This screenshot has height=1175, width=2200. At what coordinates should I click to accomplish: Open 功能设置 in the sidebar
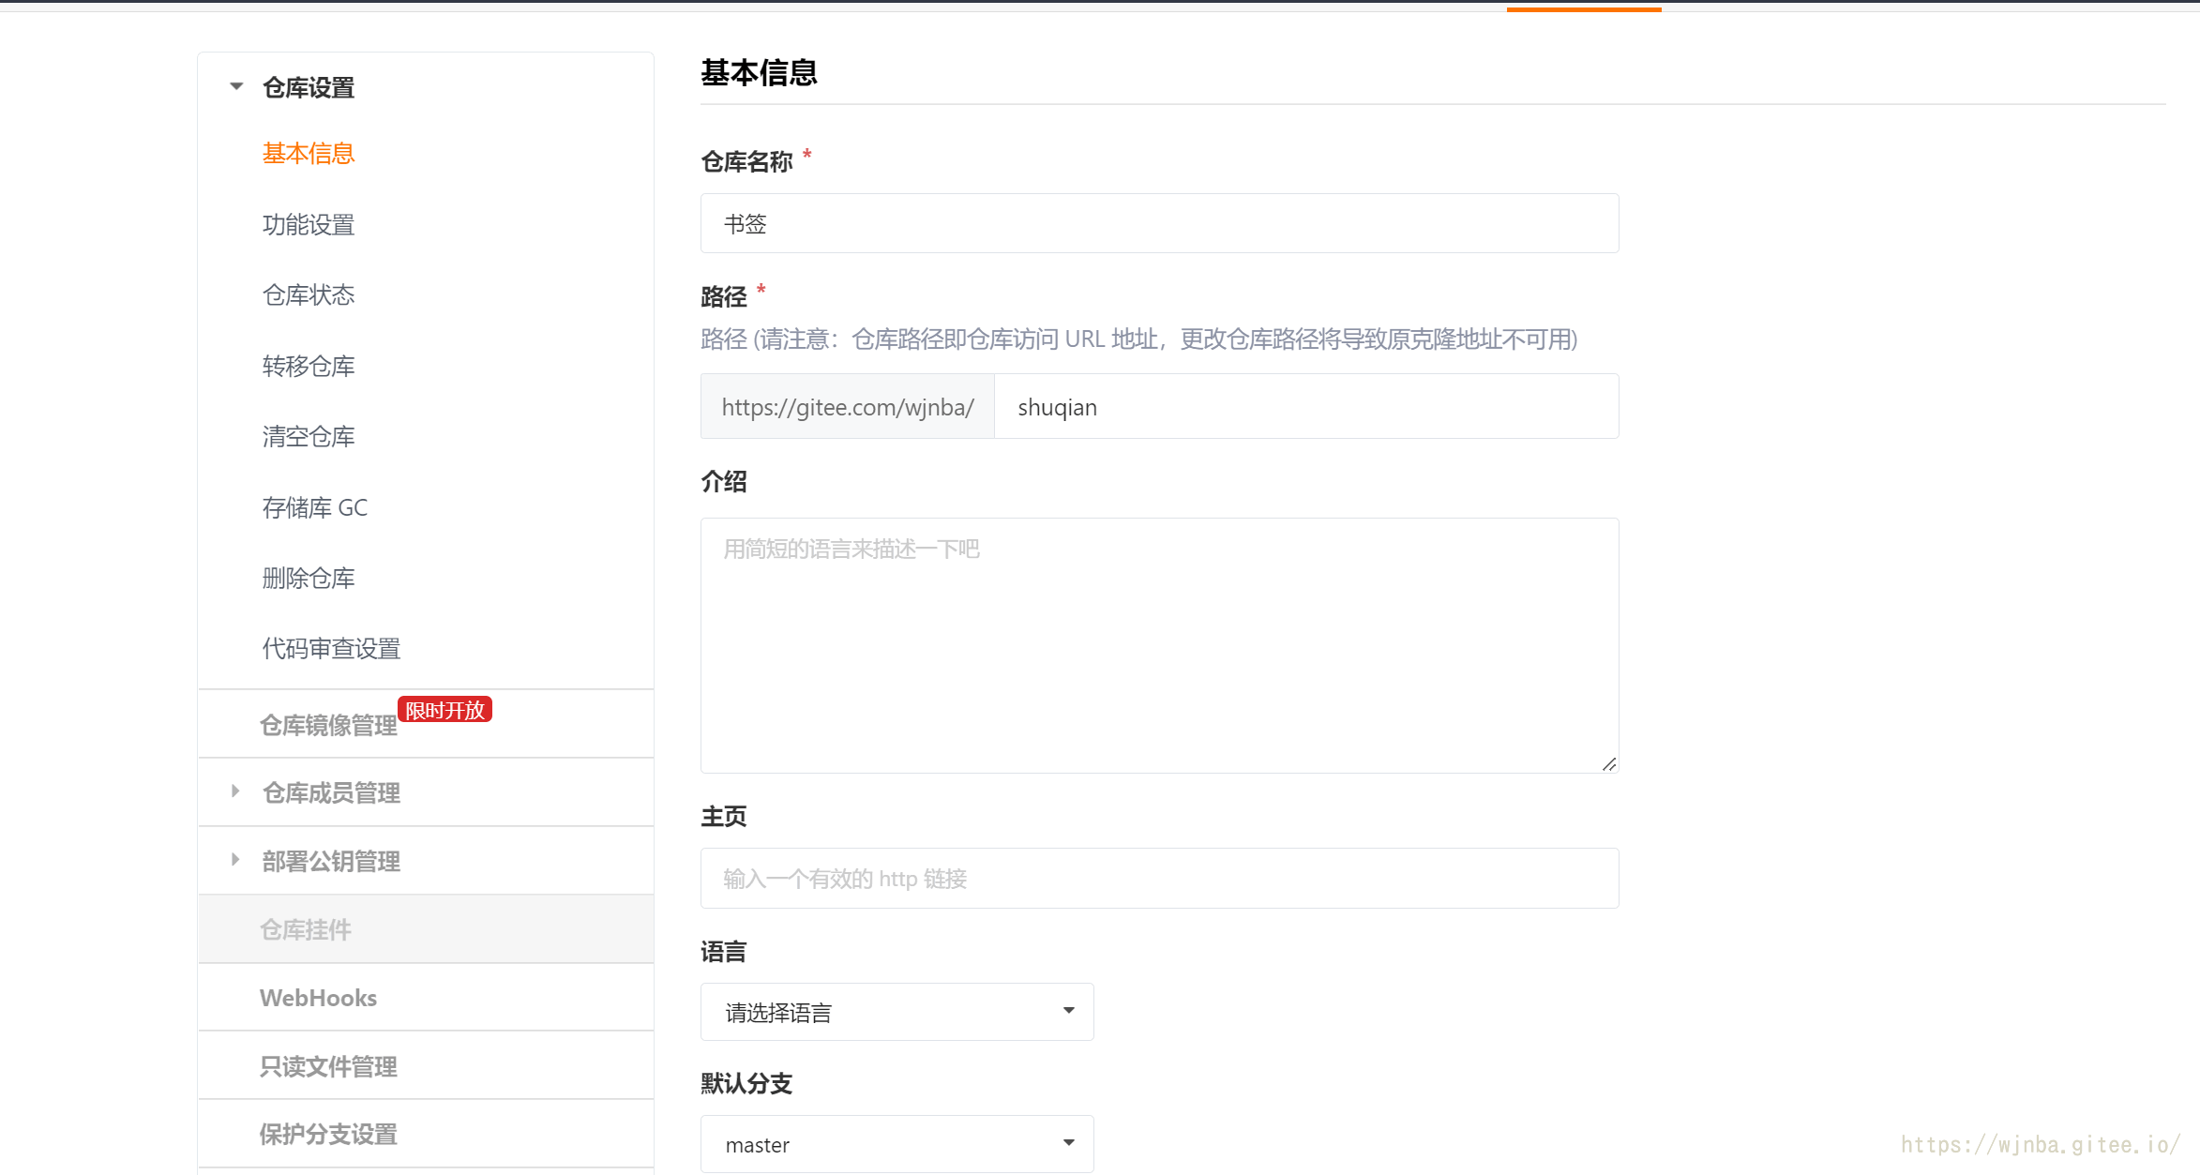click(x=308, y=224)
